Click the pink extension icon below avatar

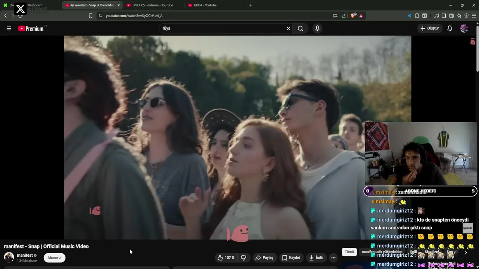click(x=473, y=41)
